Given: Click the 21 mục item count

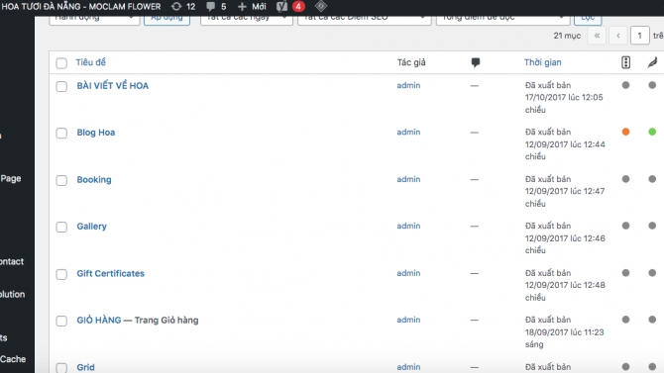Looking at the screenshot, I should tap(567, 36).
